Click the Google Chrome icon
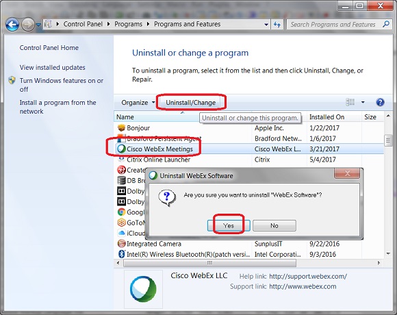 point(121,212)
